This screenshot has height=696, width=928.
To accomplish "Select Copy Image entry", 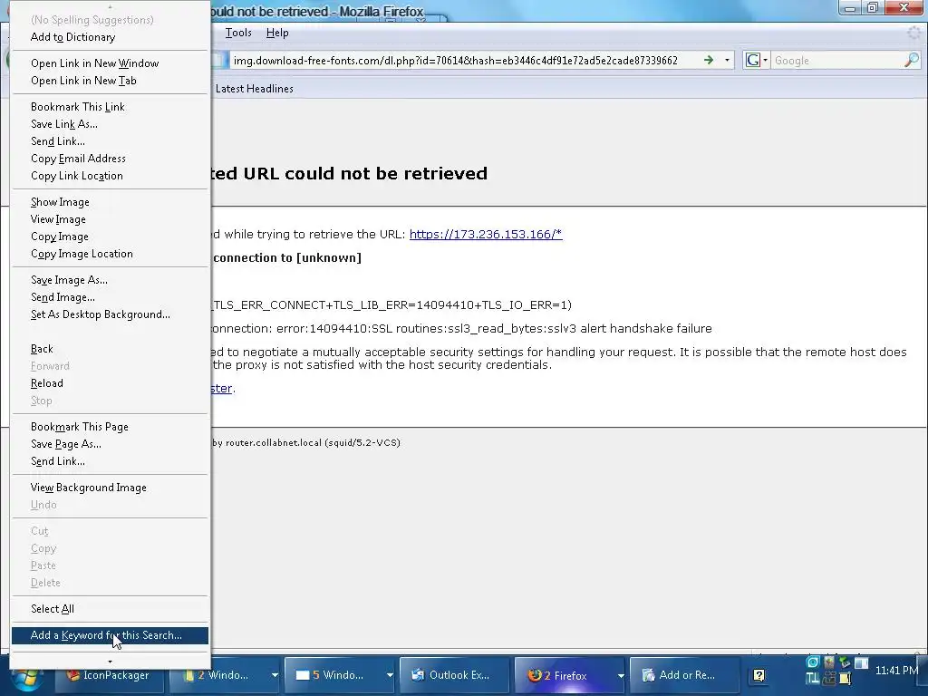I will [110, 237].
